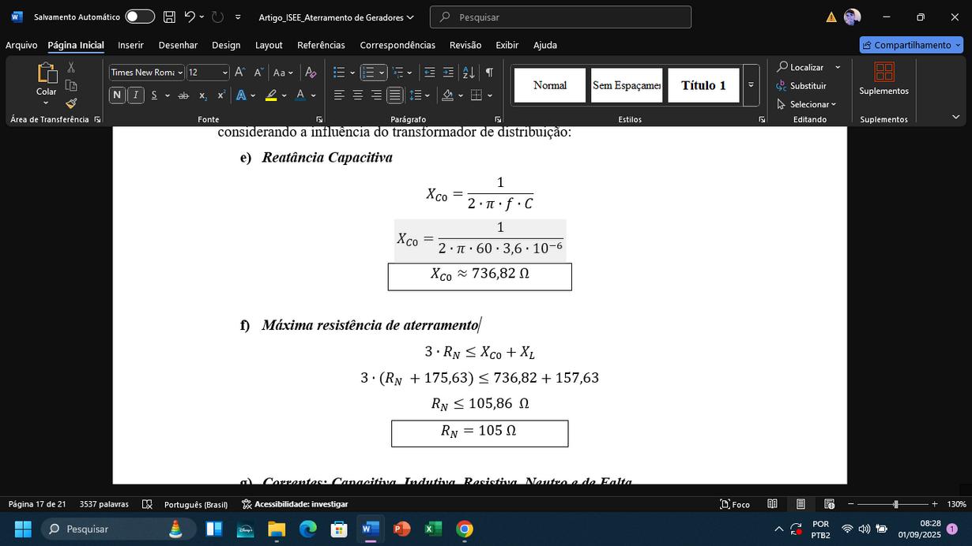Adjust the zoom slider in the status bar
Viewport: 972px width, 546px height.
coord(895,504)
